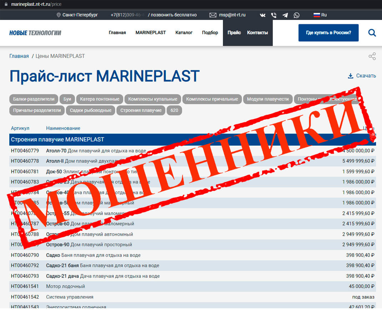Viewport: 382px width, 310px height.
Task: Select the Балки-разделители category tag
Action: [34, 99]
